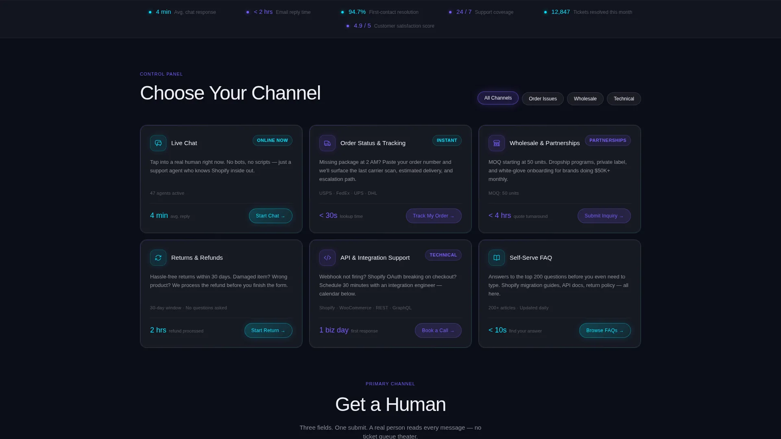Click the 'PRIMARY CHANNEL' label
Image resolution: width=781 pixels, height=439 pixels.
(390, 384)
